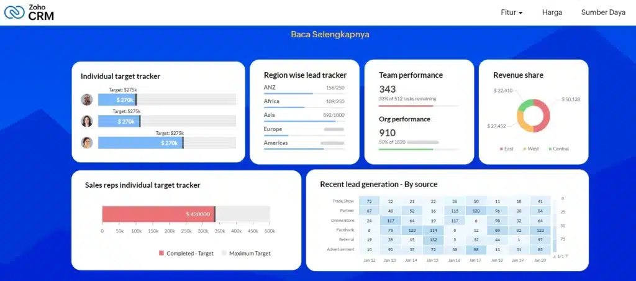This screenshot has height=281, width=636.
Task: Open the Sumber Daya menu item
Action: (x=603, y=12)
